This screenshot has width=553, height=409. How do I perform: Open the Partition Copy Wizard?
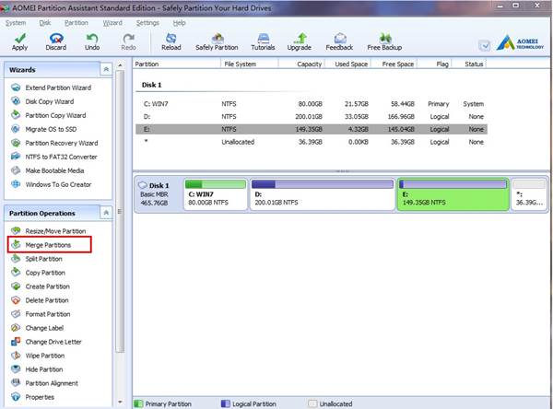49,115
